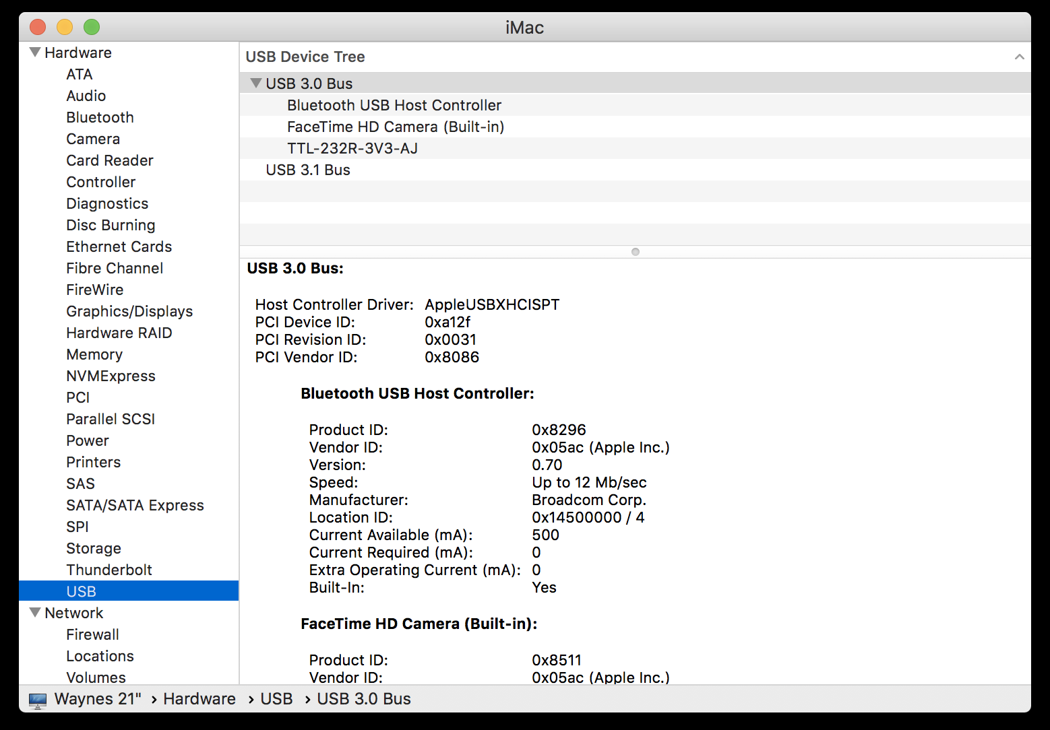Show Diagnostics information

[107, 203]
